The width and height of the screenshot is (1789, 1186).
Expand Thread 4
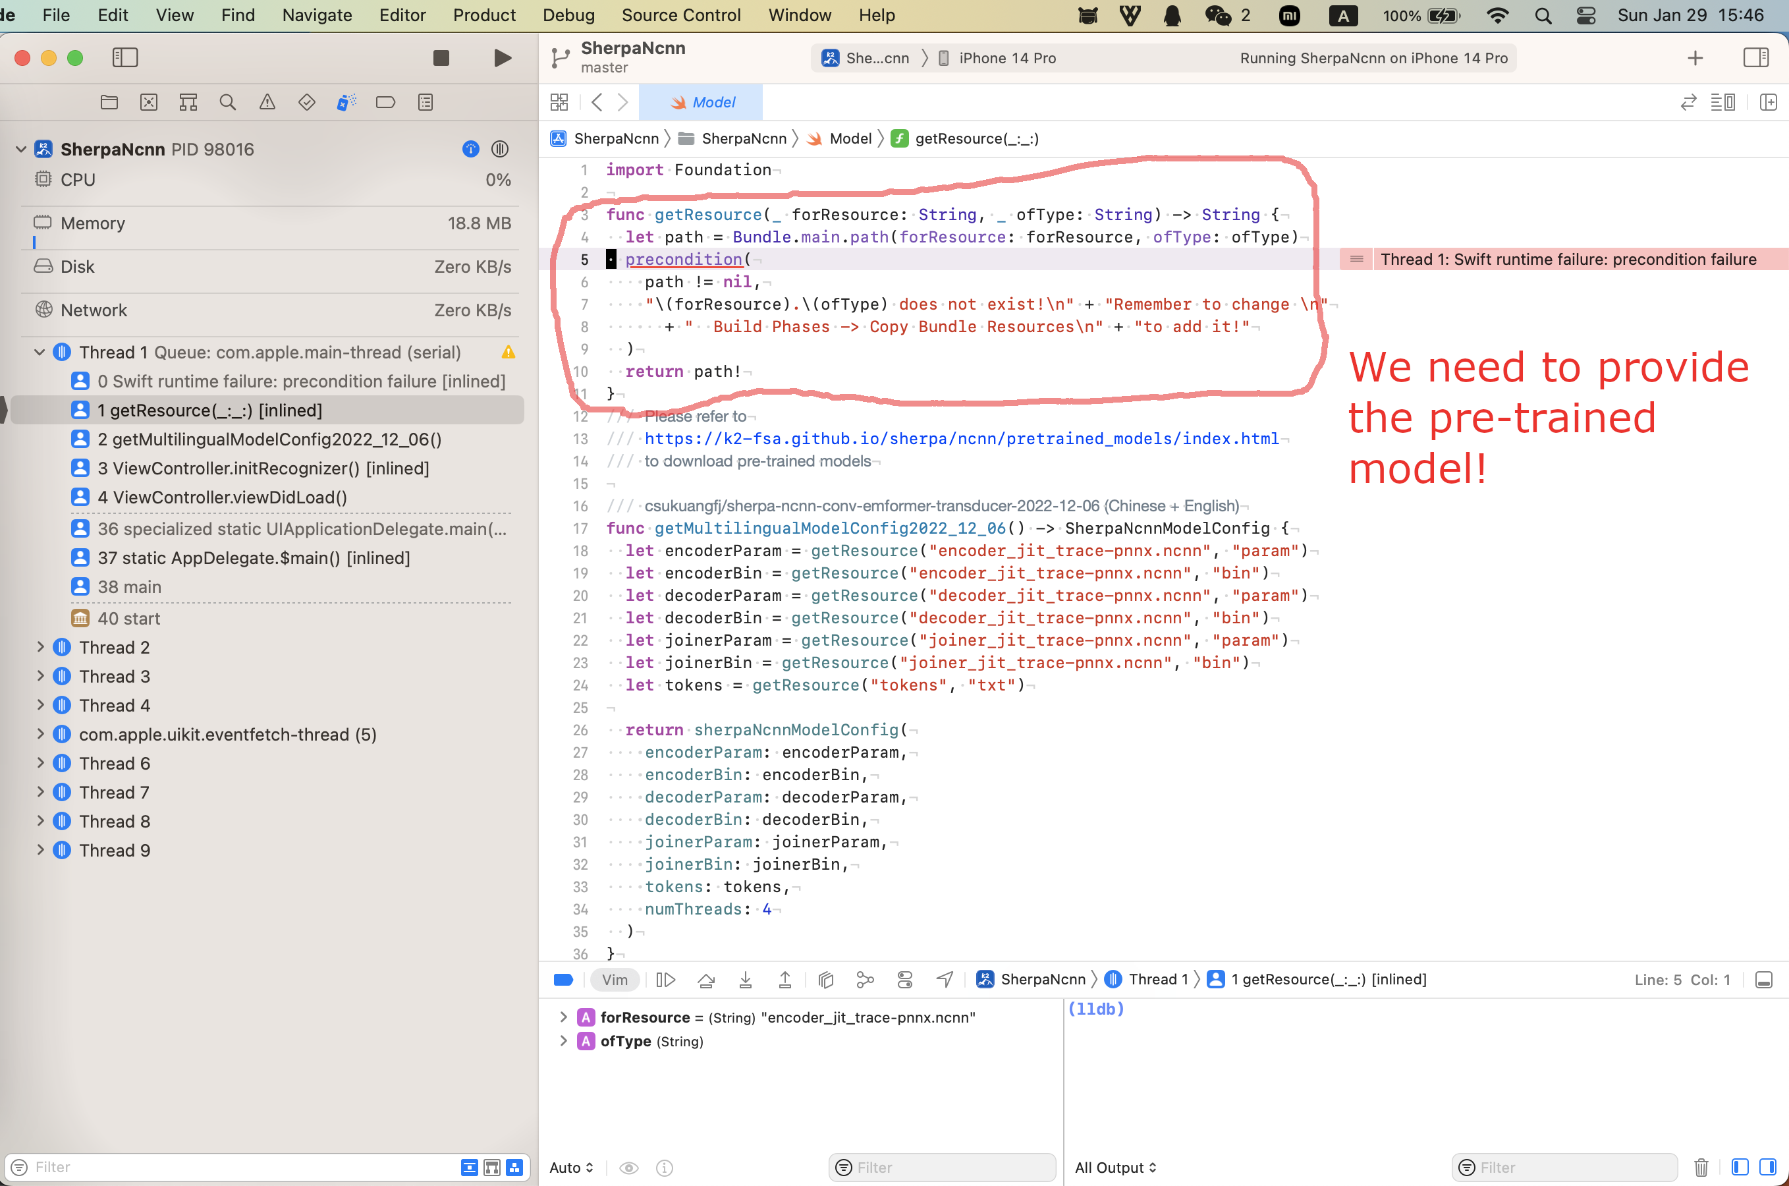[40, 706]
